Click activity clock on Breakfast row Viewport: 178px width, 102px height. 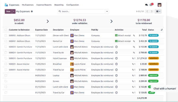tap(116, 64)
